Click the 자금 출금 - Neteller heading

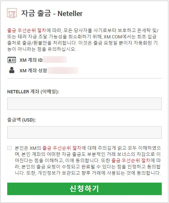[52, 13]
